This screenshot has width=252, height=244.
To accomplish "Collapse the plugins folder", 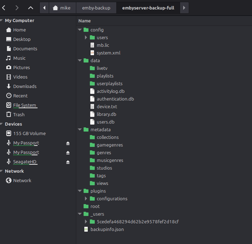I will click(x=80, y=191).
